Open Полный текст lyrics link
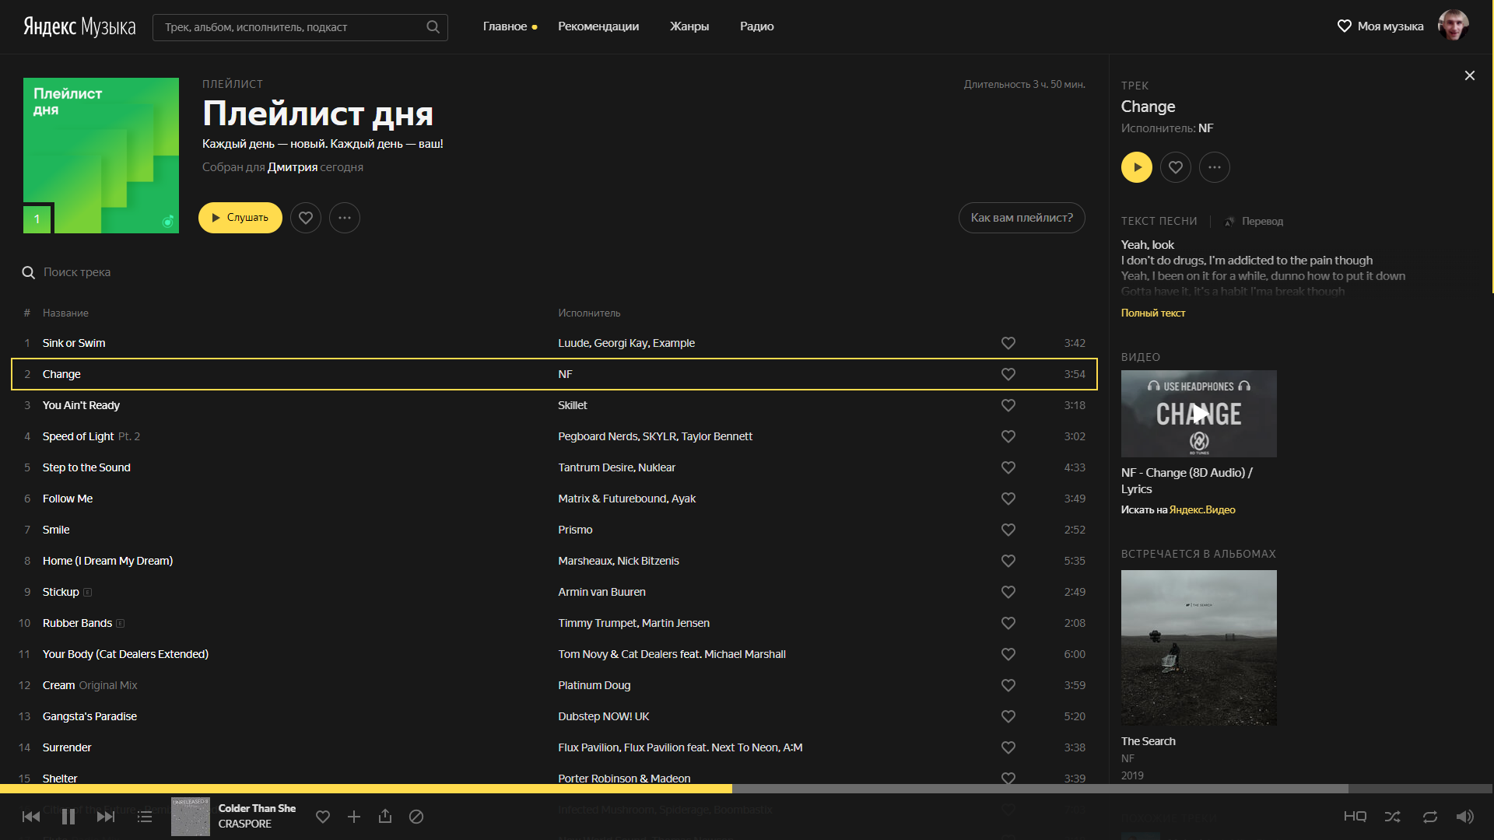This screenshot has width=1494, height=840. click(x=1153, y=313)
